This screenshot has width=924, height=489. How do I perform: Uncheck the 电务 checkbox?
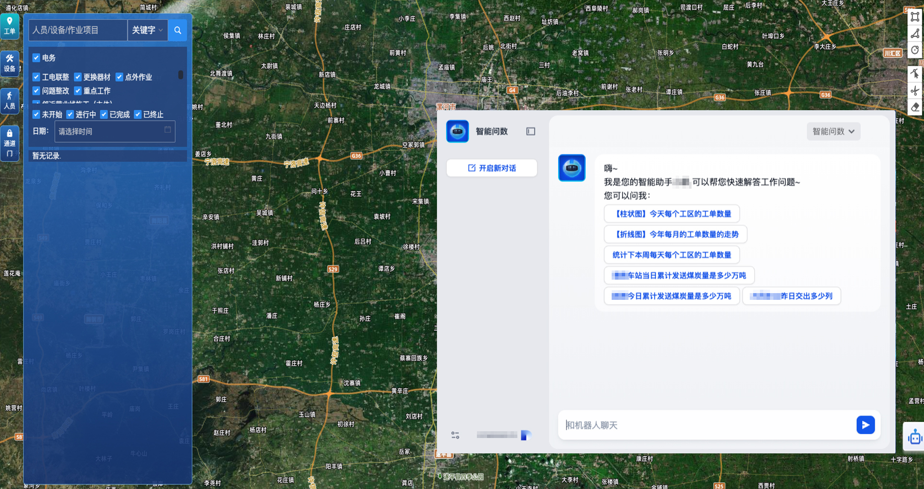point(36,58)
